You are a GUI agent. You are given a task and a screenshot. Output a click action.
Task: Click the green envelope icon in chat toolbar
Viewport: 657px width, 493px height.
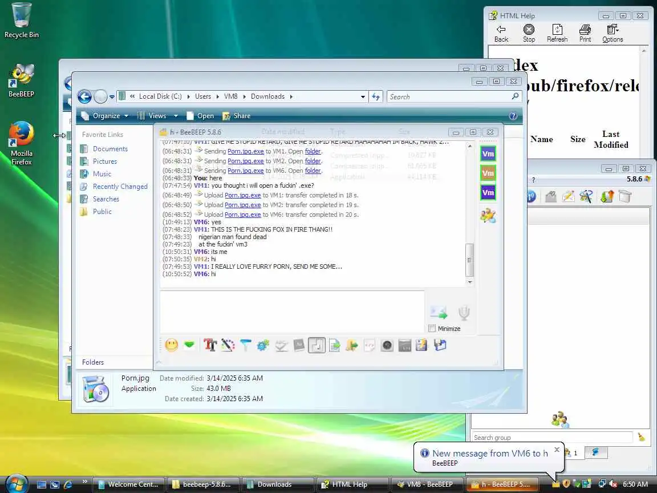coord(189,345)
